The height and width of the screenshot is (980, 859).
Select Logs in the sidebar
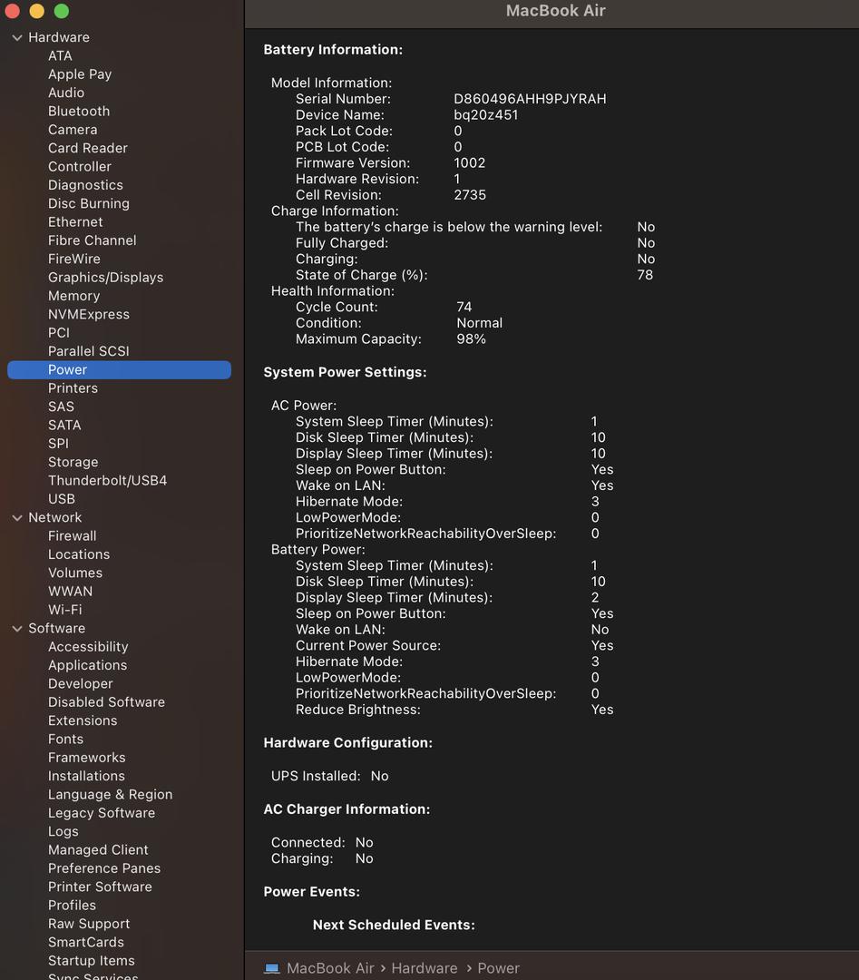[x=63, y=831]
